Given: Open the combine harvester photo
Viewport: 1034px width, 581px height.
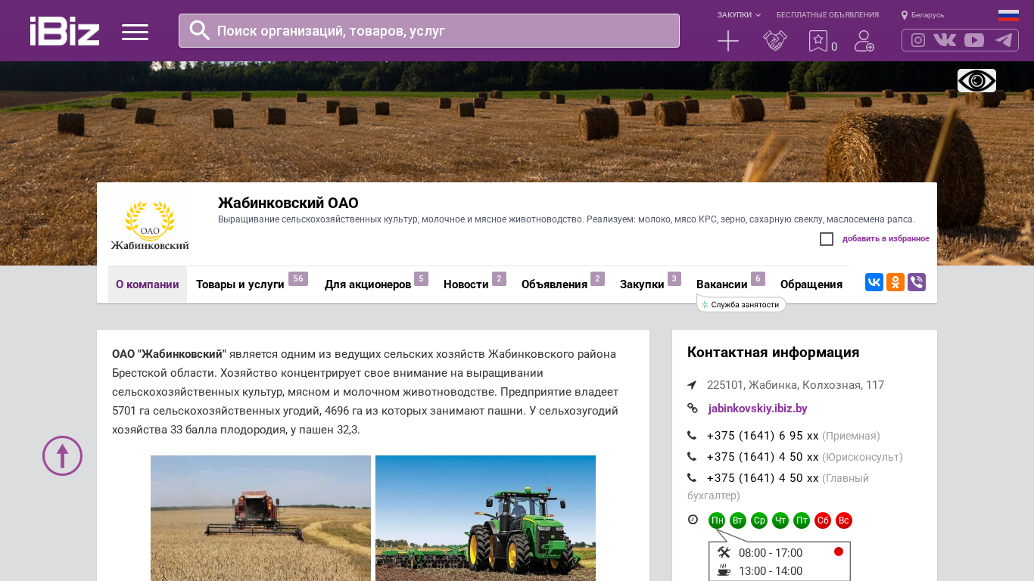Looking at the screenshot, I should [x=260, y=518].
